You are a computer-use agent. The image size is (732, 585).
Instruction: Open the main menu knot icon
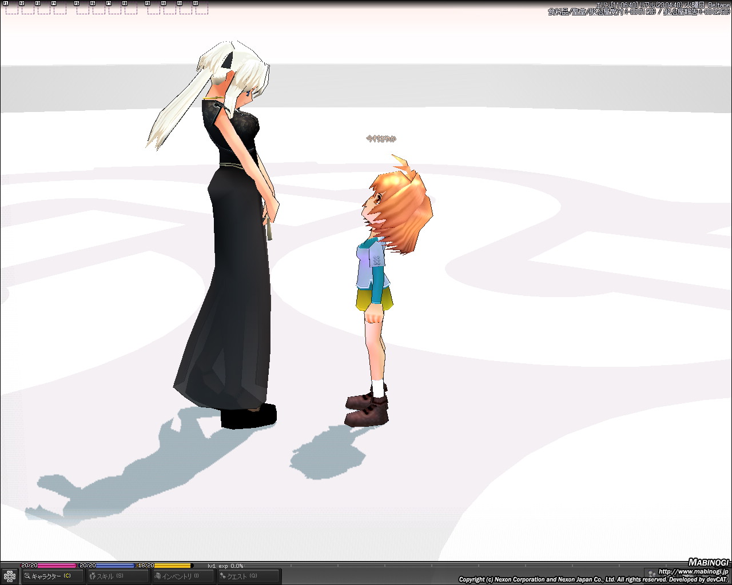(10, 576)
